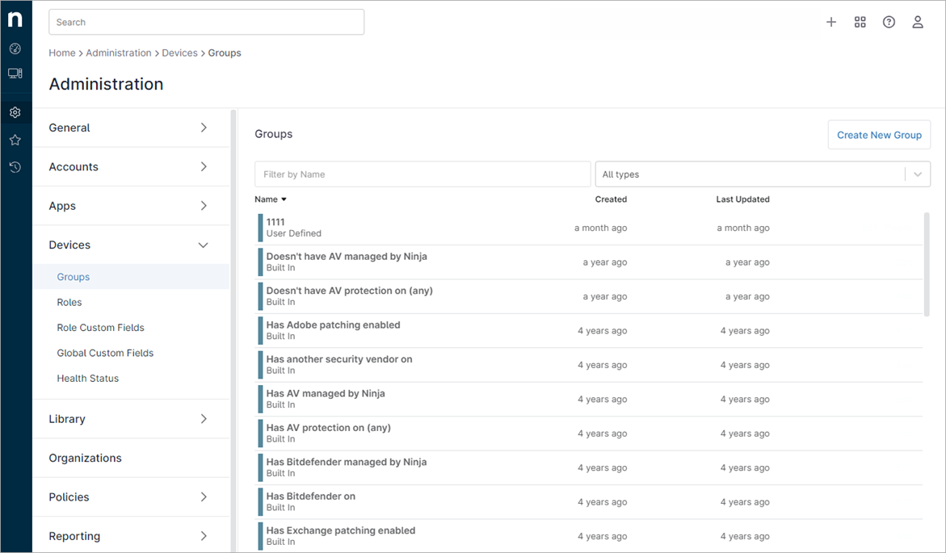946x553 pixels.
Task: Click the Filter by Name input field
Action: point(422,174)
